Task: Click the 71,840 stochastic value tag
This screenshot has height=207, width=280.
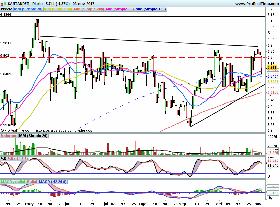Action: coord(273,165)
